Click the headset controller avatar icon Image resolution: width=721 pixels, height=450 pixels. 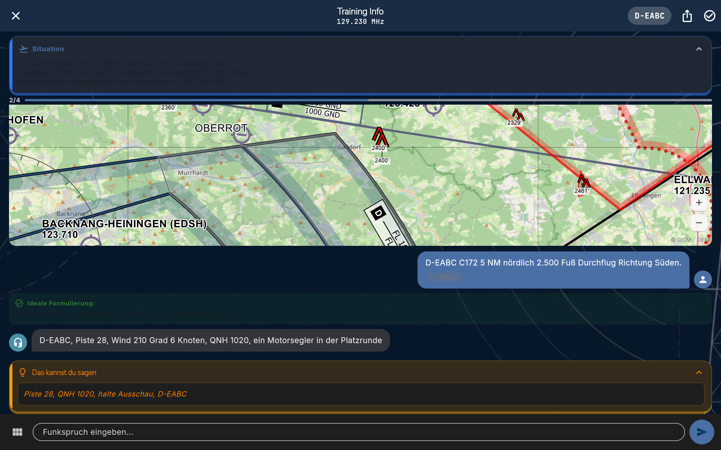(18, 343)
